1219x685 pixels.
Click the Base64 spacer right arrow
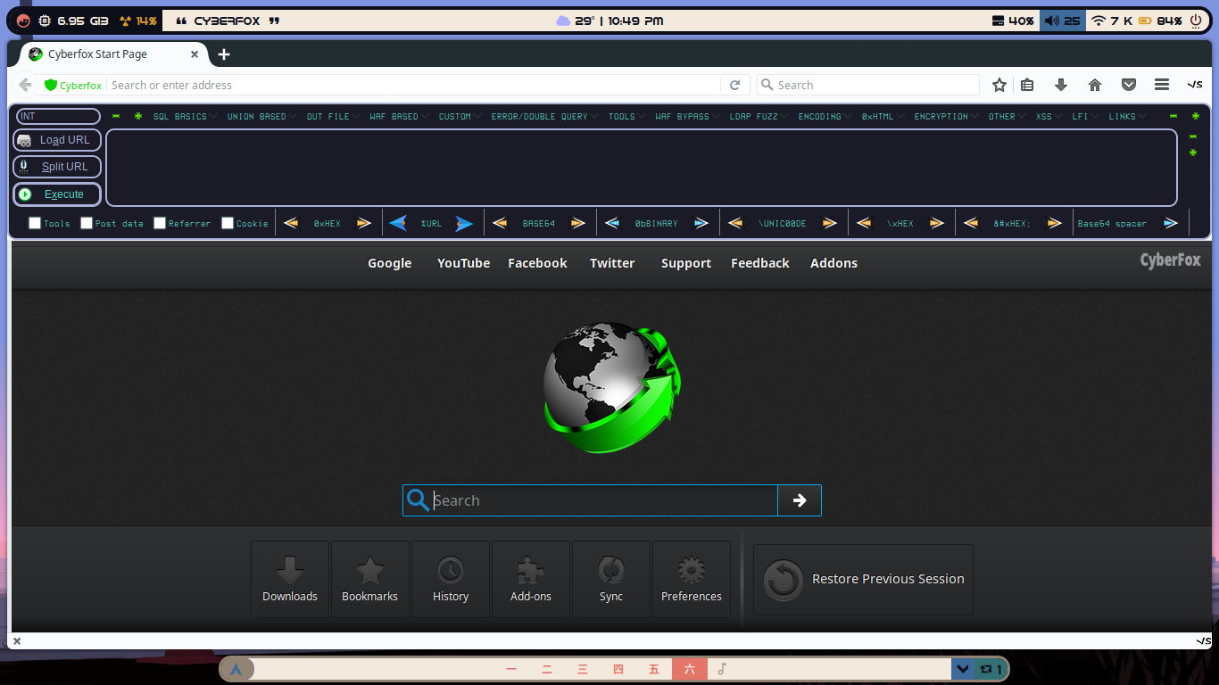tap(1171, 223)
